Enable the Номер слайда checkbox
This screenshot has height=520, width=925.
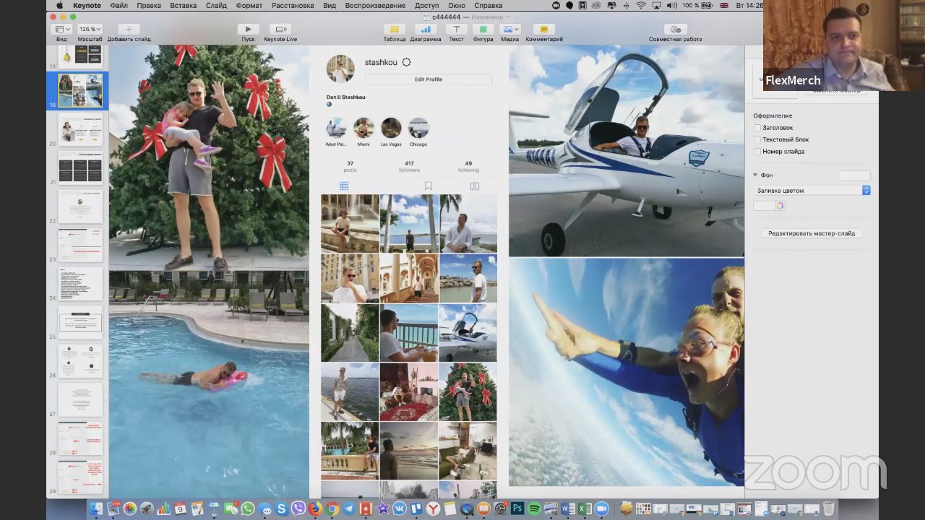click(x=757, y=152)
